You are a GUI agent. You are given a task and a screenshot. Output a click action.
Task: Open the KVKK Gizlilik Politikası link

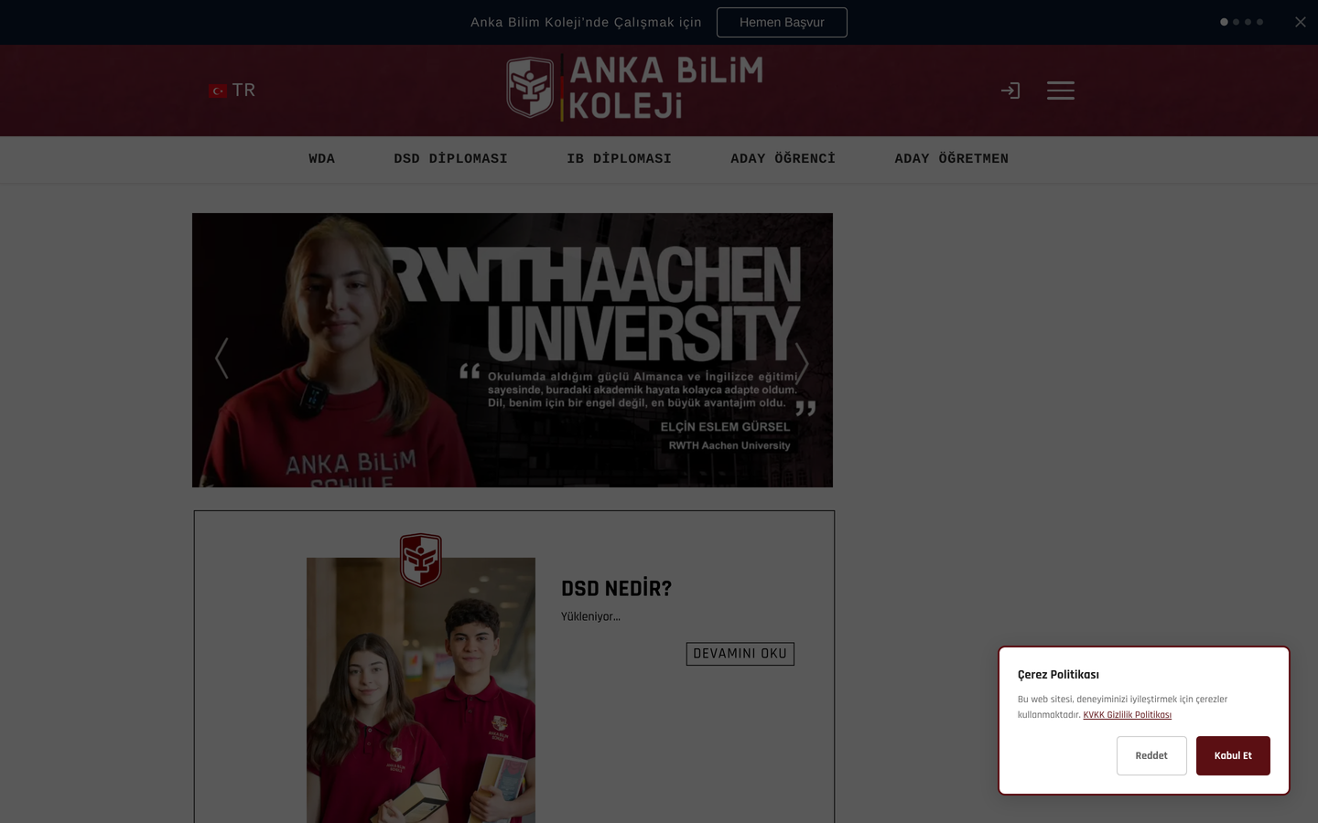click(1127, 715)
